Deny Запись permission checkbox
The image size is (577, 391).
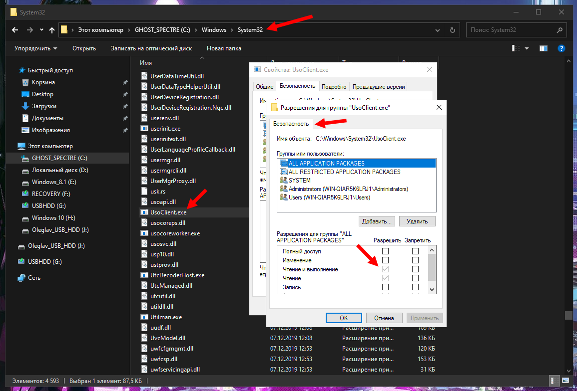(416, 287)
